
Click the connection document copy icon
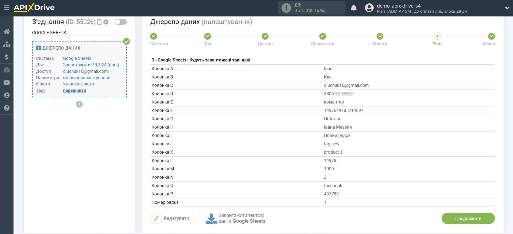(x=99, y=22)
